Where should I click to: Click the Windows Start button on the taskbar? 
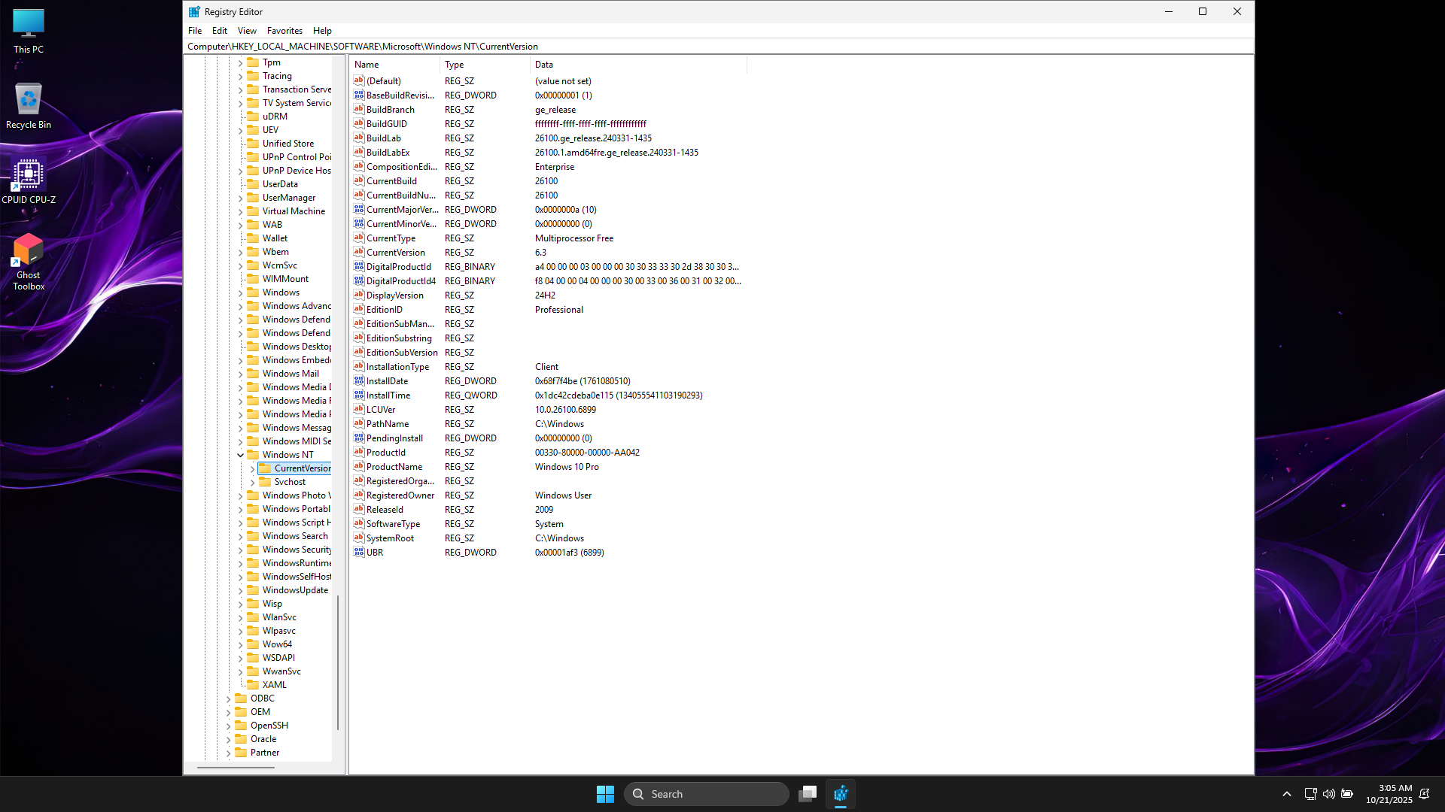pyautogui.click(x=605, y=794)
